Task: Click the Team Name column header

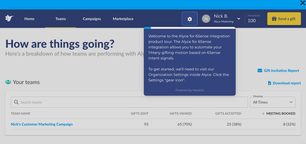Action: [x=21, y=113]
